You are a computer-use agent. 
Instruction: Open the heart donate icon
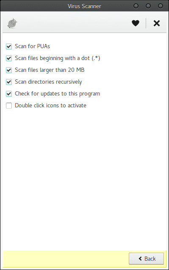coord(136,23)
